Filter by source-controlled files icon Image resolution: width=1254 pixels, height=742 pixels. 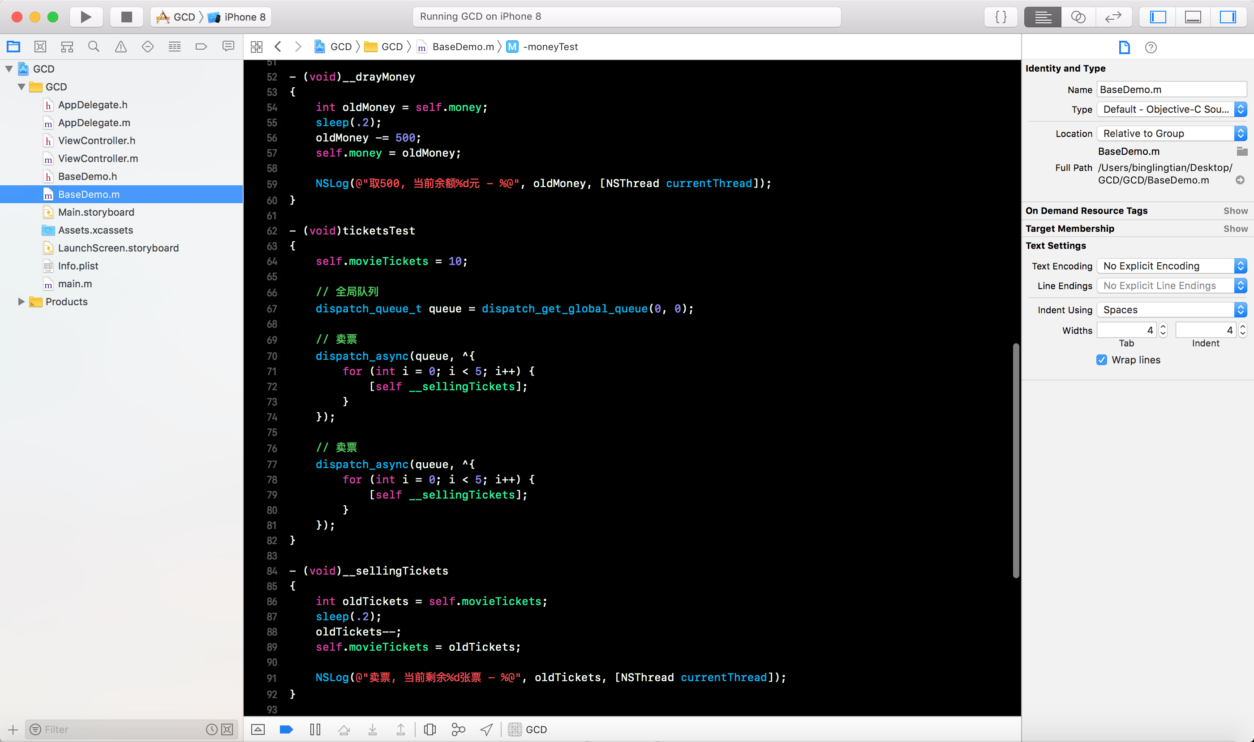[x=227, y=729]
